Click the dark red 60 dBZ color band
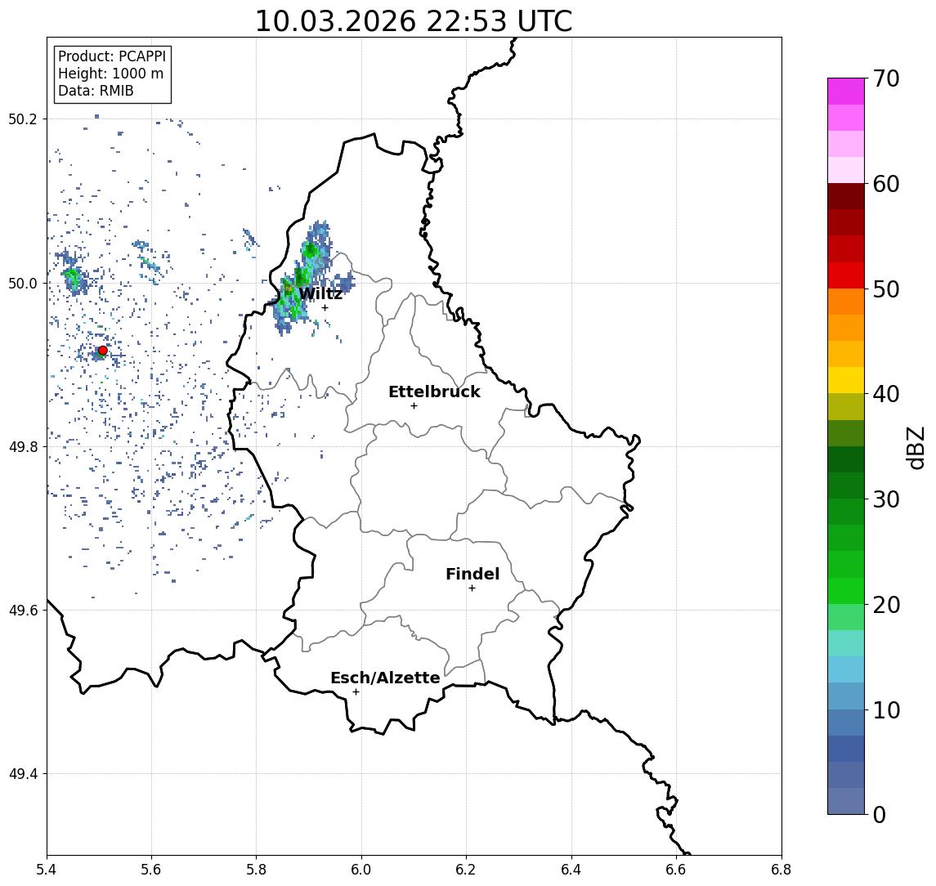936x886 pixels. tap(846, 196)
